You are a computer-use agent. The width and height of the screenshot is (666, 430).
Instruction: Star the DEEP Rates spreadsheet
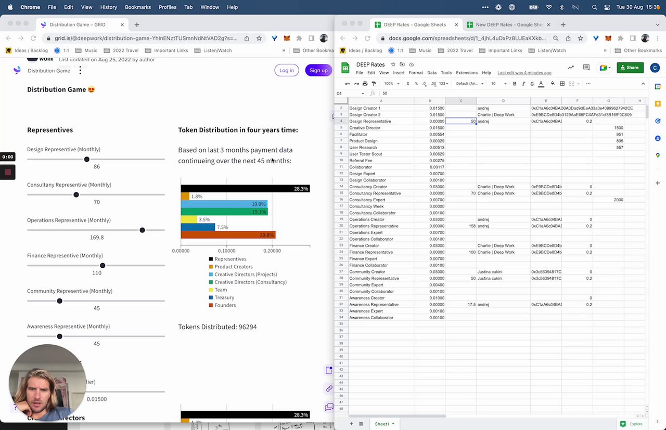pyautogui.click(x=393, y=64)
